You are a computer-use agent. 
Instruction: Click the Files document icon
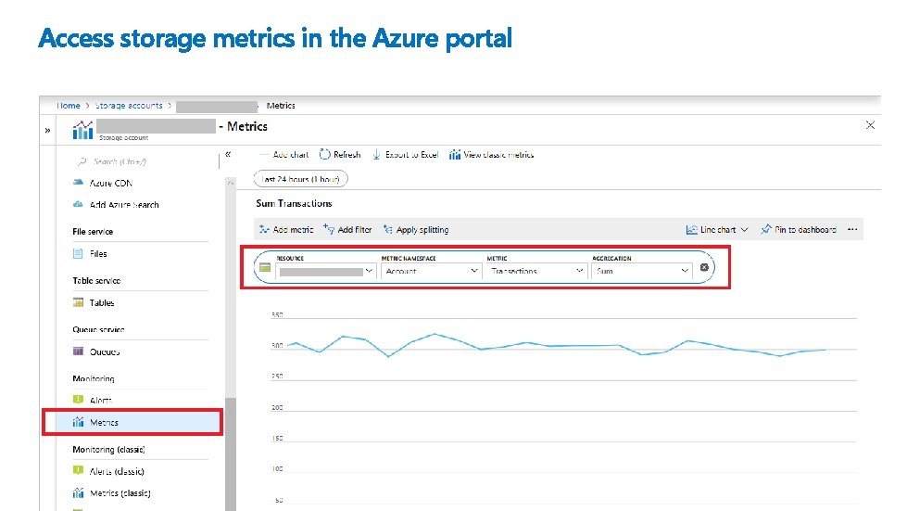[78, 253]
